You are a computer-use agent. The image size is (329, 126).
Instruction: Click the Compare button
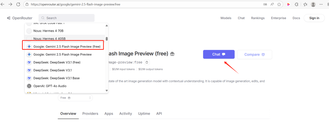pyautogui.click(x=254, y=55)
